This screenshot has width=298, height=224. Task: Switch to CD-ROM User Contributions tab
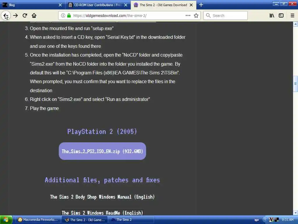coord(98,5)
